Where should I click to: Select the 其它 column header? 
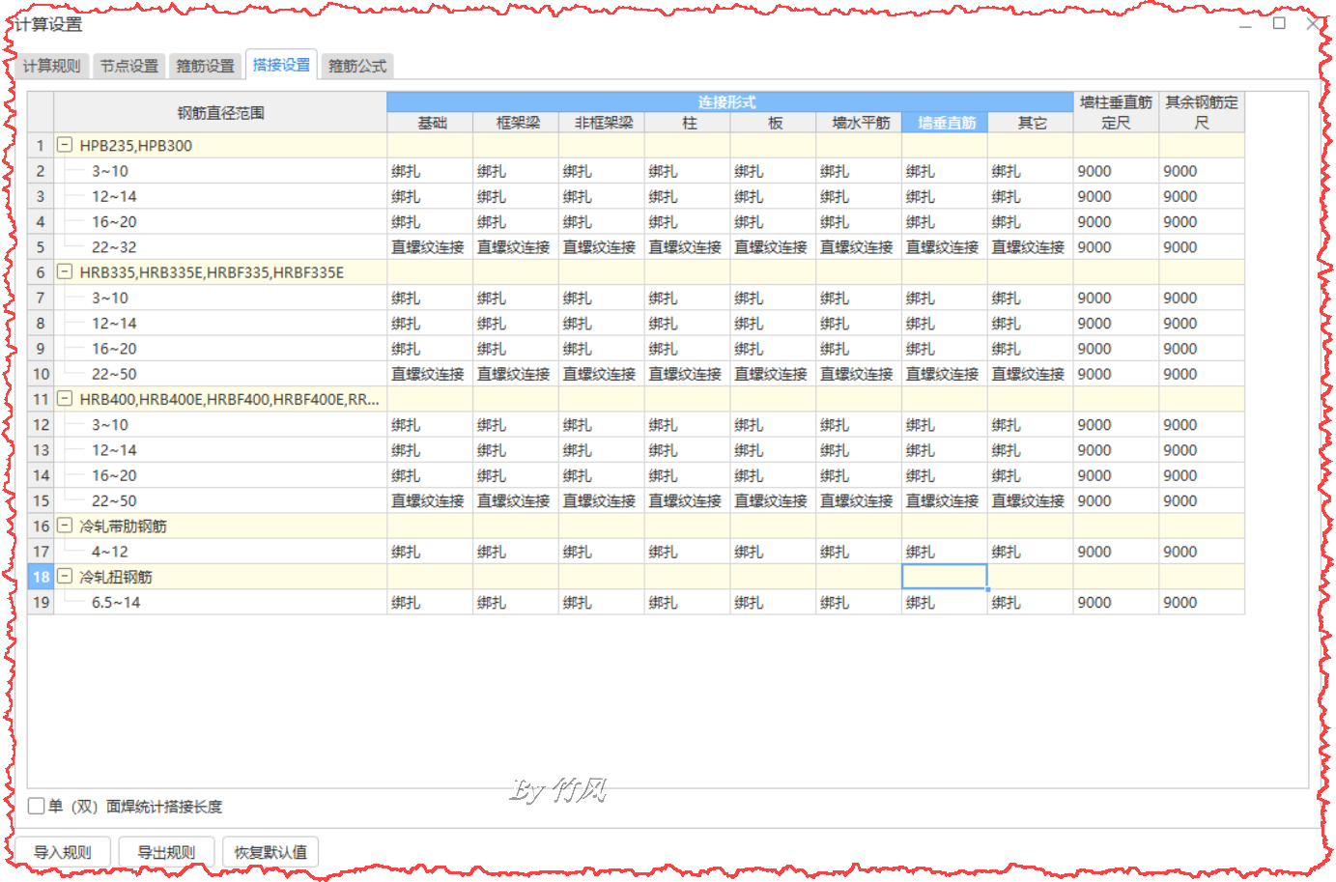coord(1031,123)
